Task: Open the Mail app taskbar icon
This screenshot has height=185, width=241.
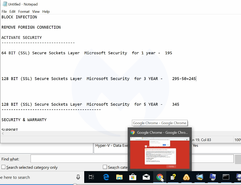Action: pyautogui.click(x=146, y=177)
